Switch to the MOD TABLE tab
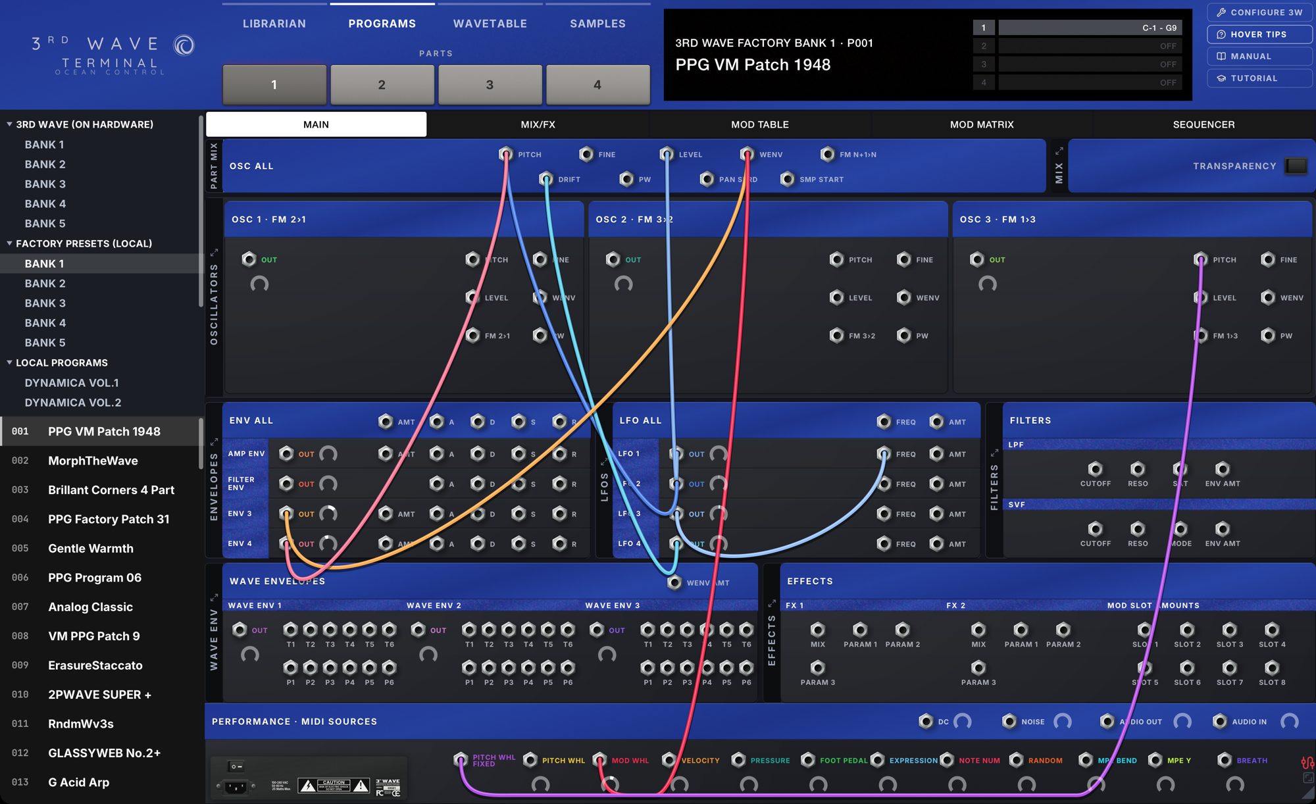 click(760, 124)
